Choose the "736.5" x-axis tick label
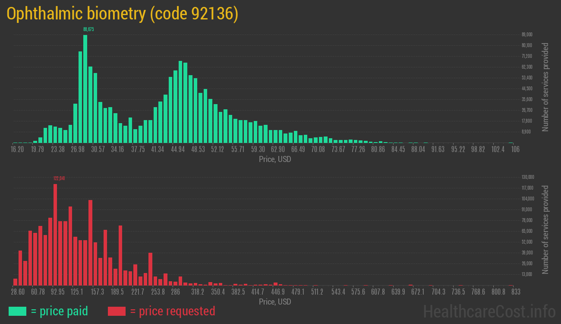561x324 pixels. pyautogui.click(x=458, y=292)
